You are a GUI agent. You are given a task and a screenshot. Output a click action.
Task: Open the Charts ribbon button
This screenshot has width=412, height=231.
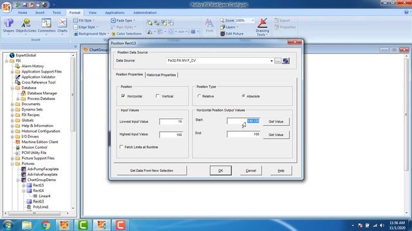coord(62,26)
